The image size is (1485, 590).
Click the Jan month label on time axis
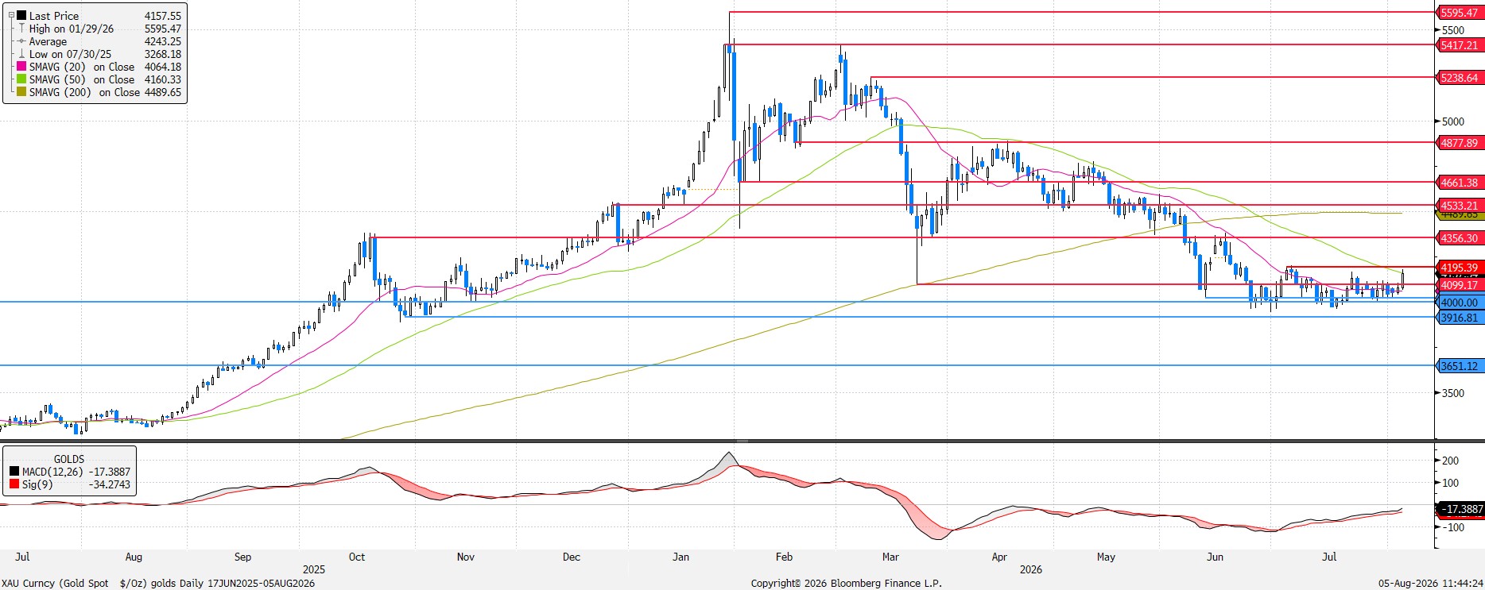pos(680,557)
